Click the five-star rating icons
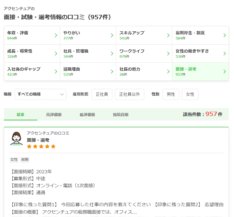Viewport: 234px width, 217px height. [41, 146]
